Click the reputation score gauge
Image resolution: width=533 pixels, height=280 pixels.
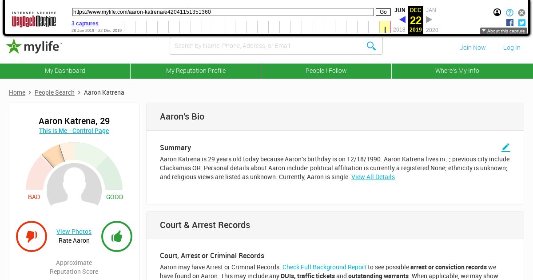click(x=74, y=165)
